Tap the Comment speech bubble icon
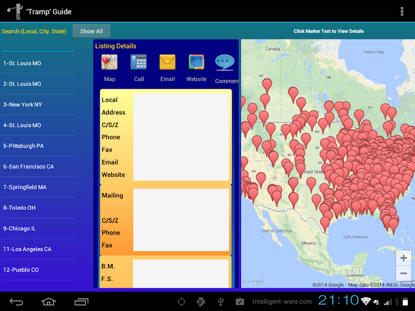The width and height of the screenshot is (415, 311). pyautogui.click(x=224, y=63)
